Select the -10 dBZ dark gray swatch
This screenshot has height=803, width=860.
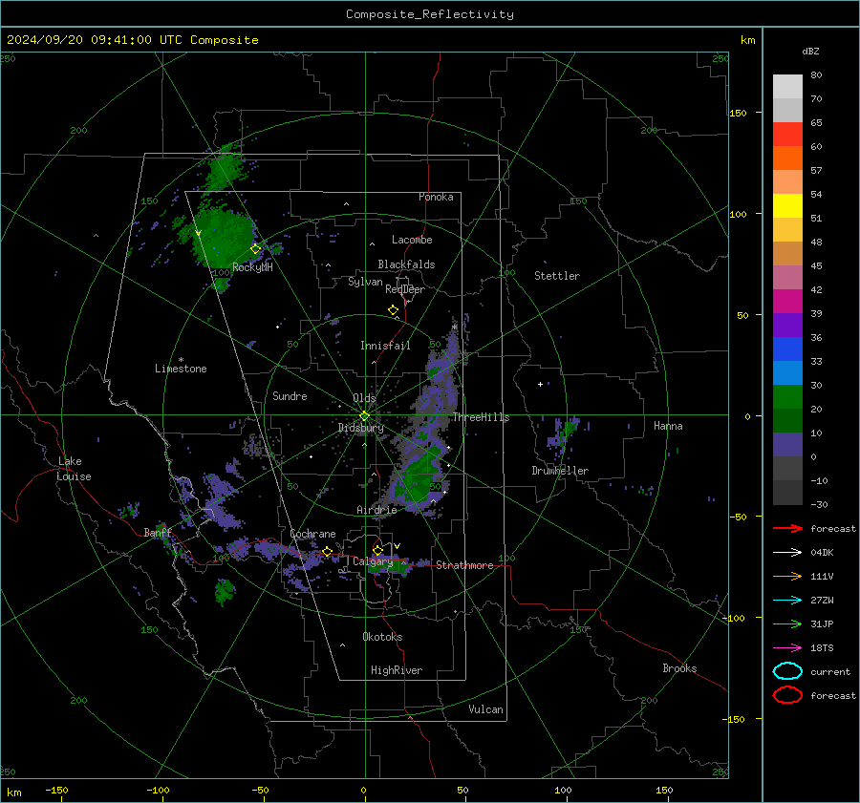point(787,492)
